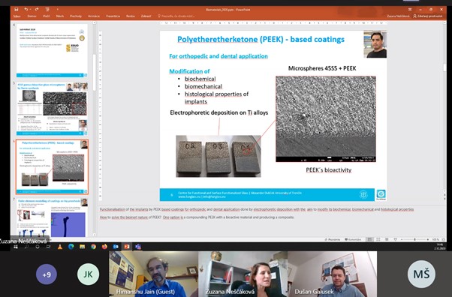Image resolution: width=452 pixels, height=297 pixels.
Task: Switch to Normal view icon in status bar
Action: [369, 239]
